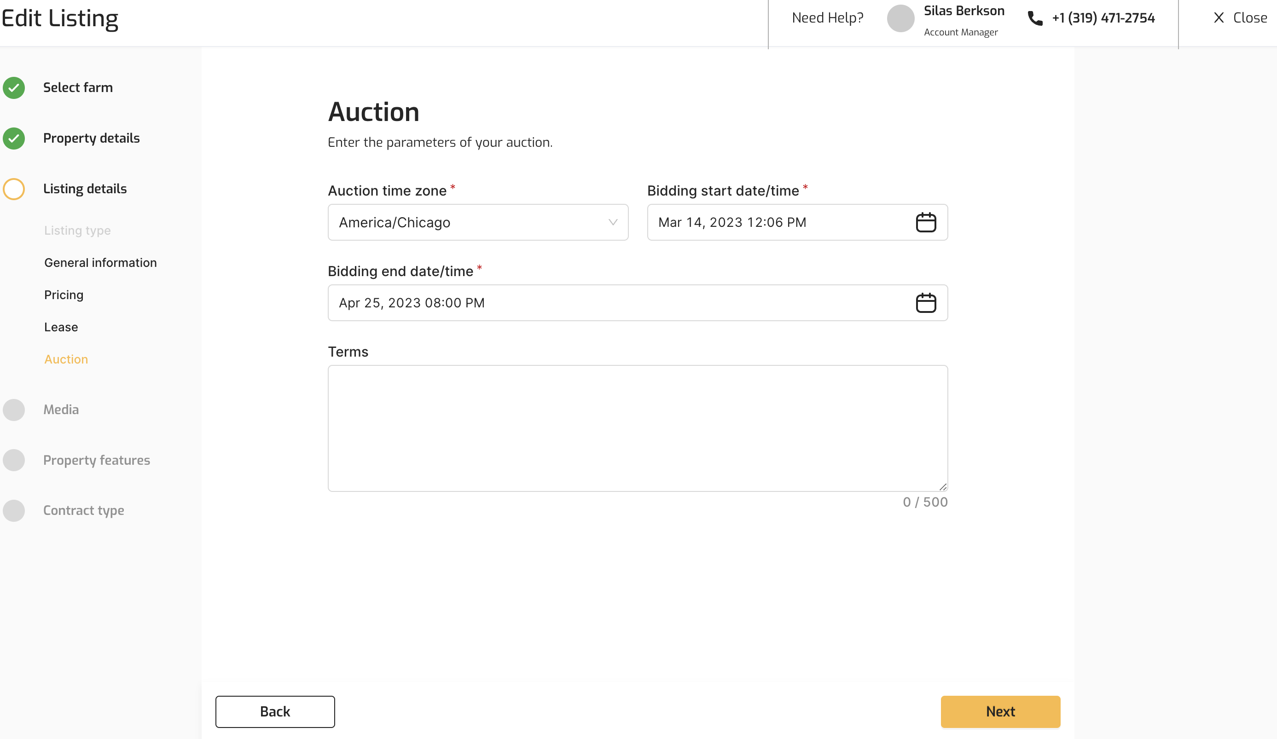Click inside the Terms text area
The height and width of the screenshot is (739, 1277).
[x=638, y=428]
